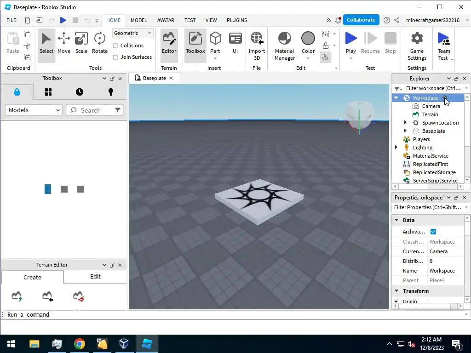Click the Cut scissors icon
Viewport: 471px width, 353px height.
[27, 46]
